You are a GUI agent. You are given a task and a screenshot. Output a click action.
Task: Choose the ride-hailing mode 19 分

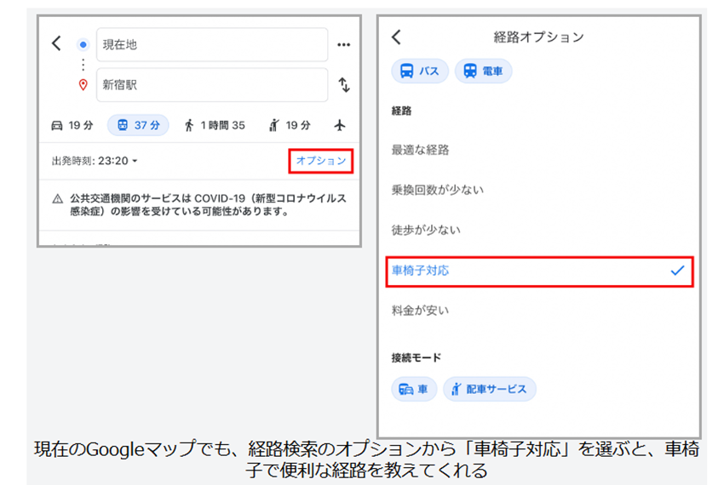coord(290,125)
